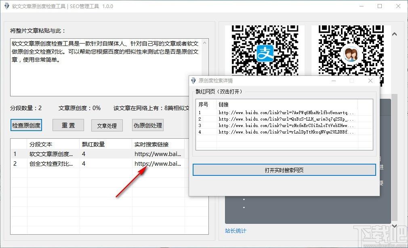Click the details dialog title icon
Image resolution: width=408 pixels, height=248 pixels.
pos(193,81)
